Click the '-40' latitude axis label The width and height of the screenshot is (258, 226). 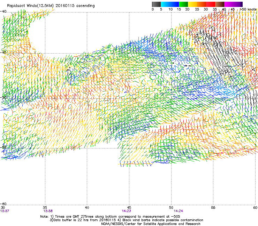pyautogui.click(x=3, y=11)
